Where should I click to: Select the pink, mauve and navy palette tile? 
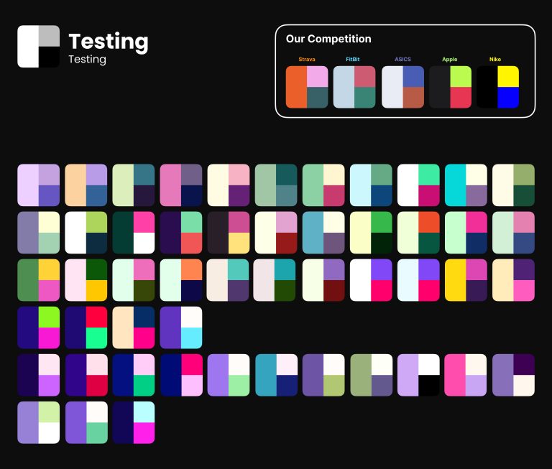click(x=181, y=185)
